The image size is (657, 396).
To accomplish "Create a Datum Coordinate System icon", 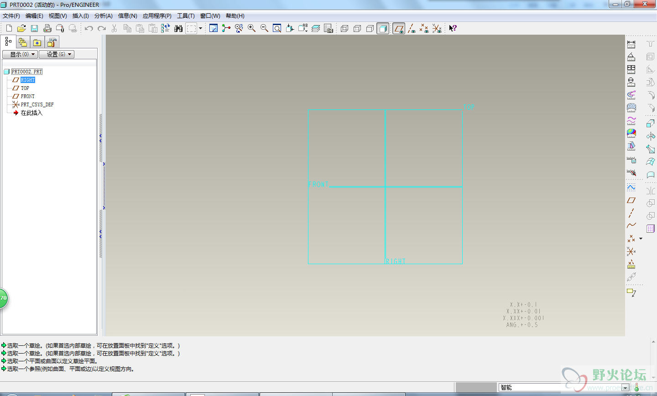I will 631,251.
